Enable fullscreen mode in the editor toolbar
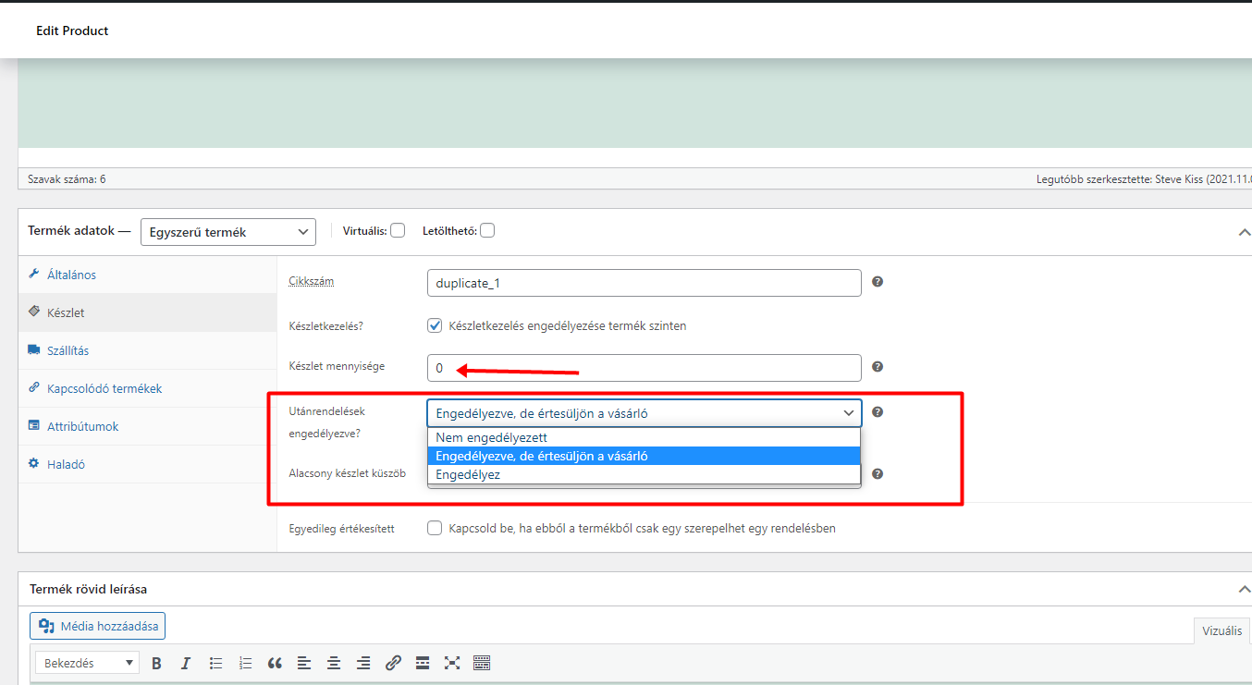The image size is (1252, 685). pyautogui.click(x=452, y=663)
